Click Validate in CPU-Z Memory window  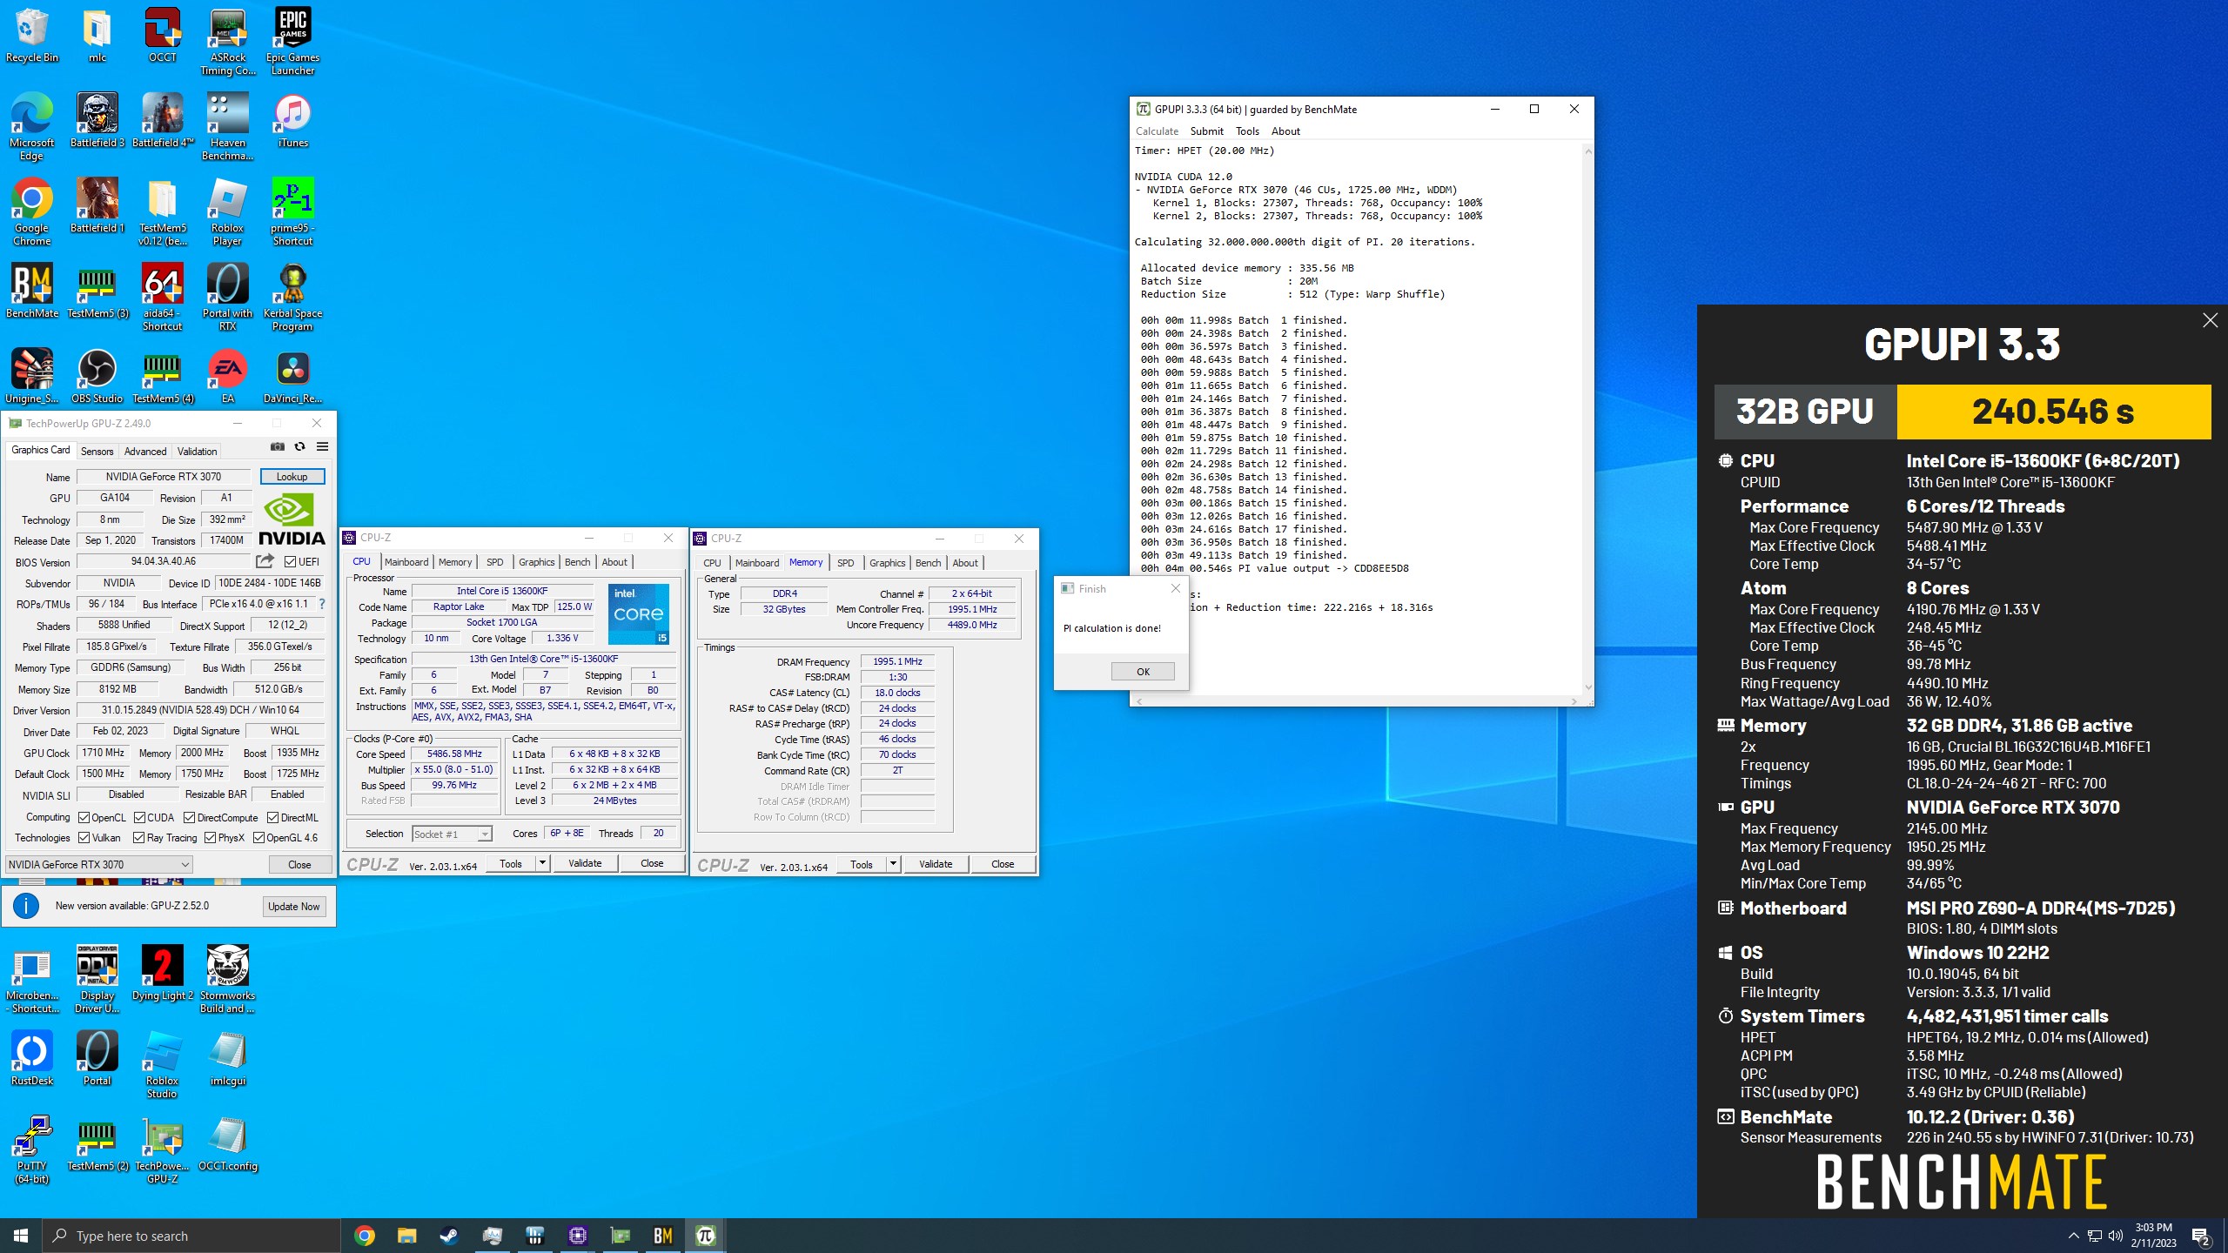click(x=936, y=863)
